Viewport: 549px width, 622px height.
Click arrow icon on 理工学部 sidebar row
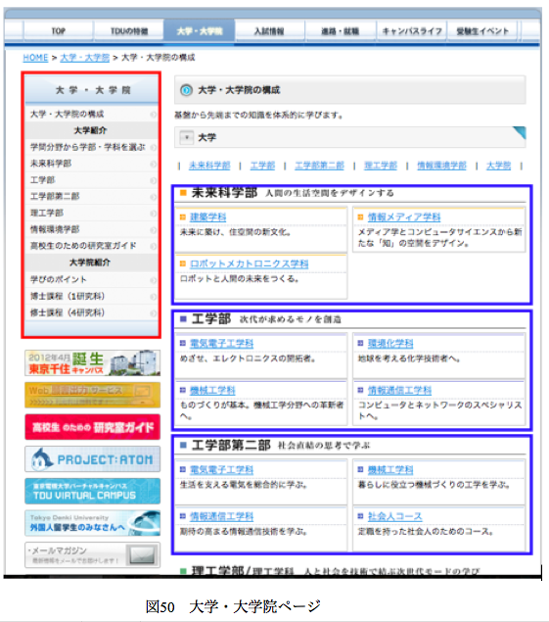[x=154, y=214]
